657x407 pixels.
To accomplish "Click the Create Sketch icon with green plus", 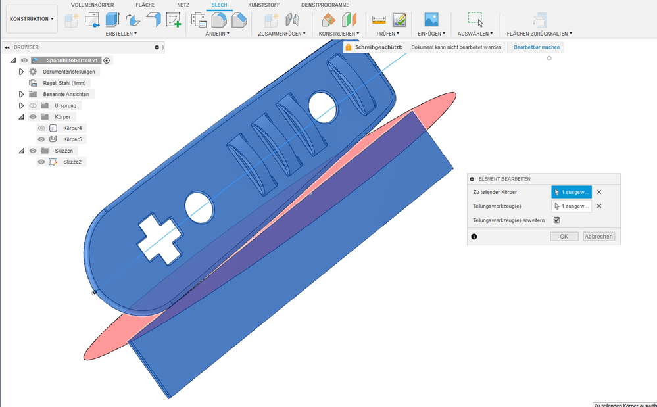I will point(173,20).
